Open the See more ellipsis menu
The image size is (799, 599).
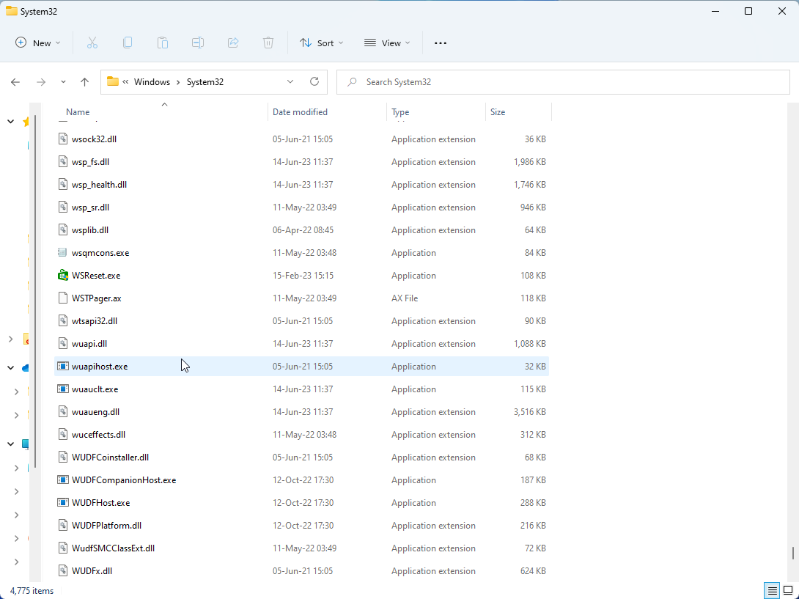(441, 43)
